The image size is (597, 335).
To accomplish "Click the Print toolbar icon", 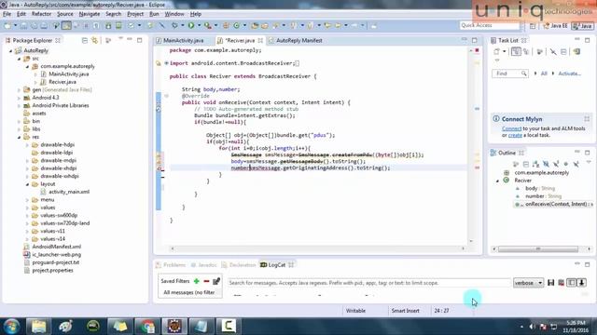I will [44, 25].
